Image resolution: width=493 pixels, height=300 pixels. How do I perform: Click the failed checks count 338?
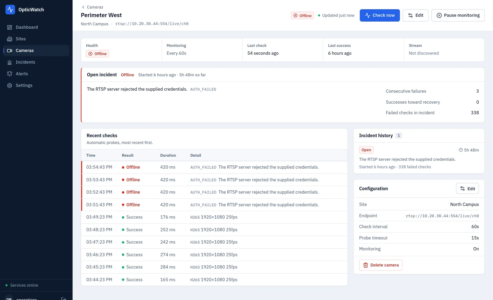click(x=475, y=113)
